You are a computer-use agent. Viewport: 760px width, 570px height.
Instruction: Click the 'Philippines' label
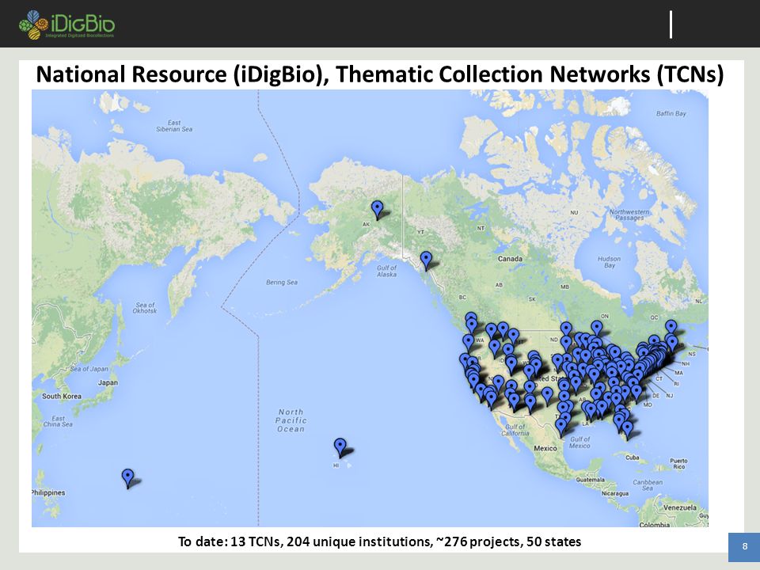(x=48, y=492)
